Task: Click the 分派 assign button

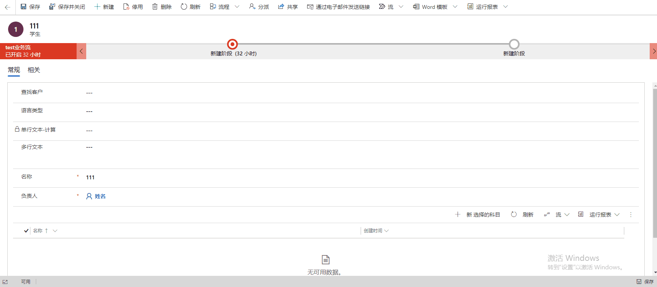Action: (259, 7)
